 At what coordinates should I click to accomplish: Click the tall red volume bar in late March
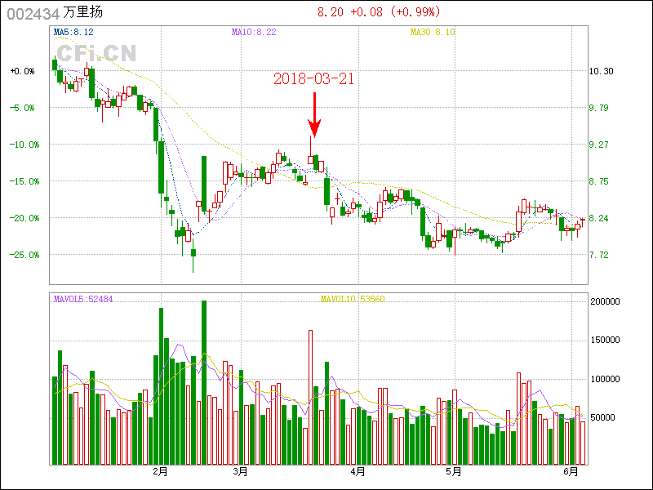(x=310, y=397)
